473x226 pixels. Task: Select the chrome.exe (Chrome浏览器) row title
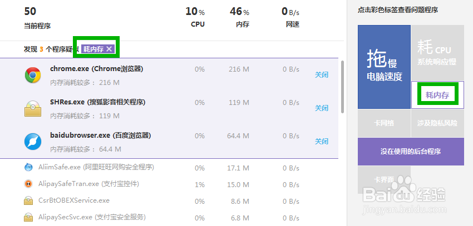(96, 69)
